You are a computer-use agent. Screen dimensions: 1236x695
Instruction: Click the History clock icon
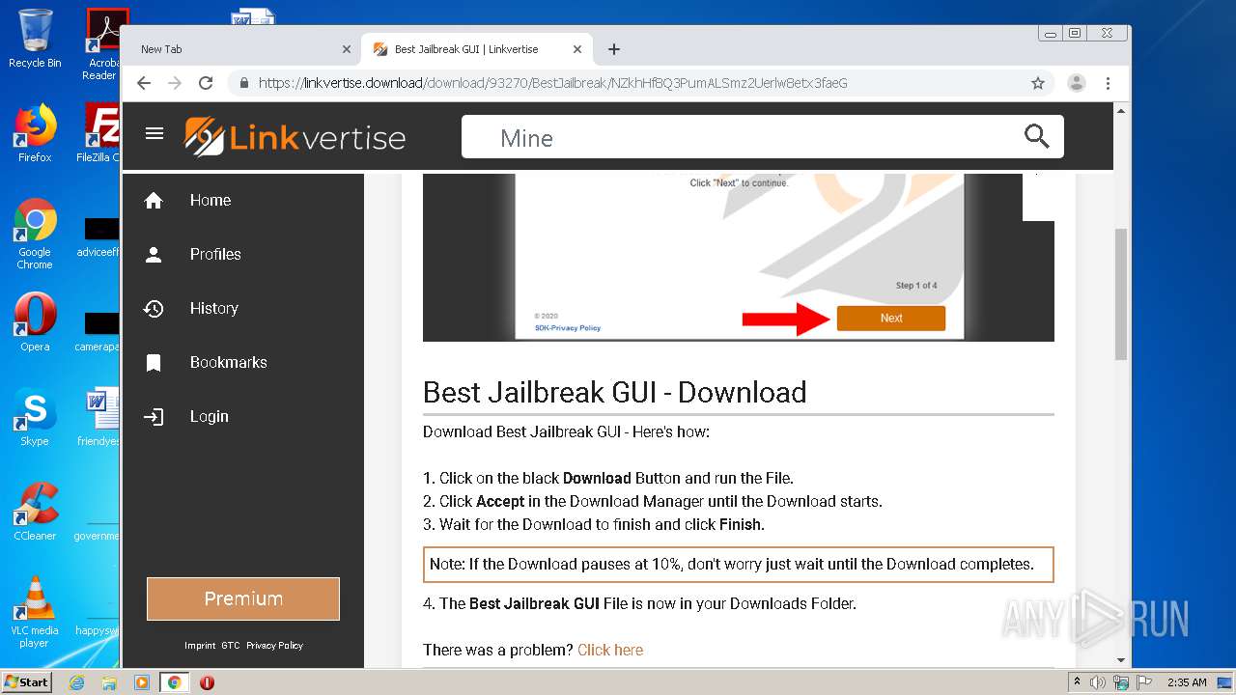coord(154,309)
